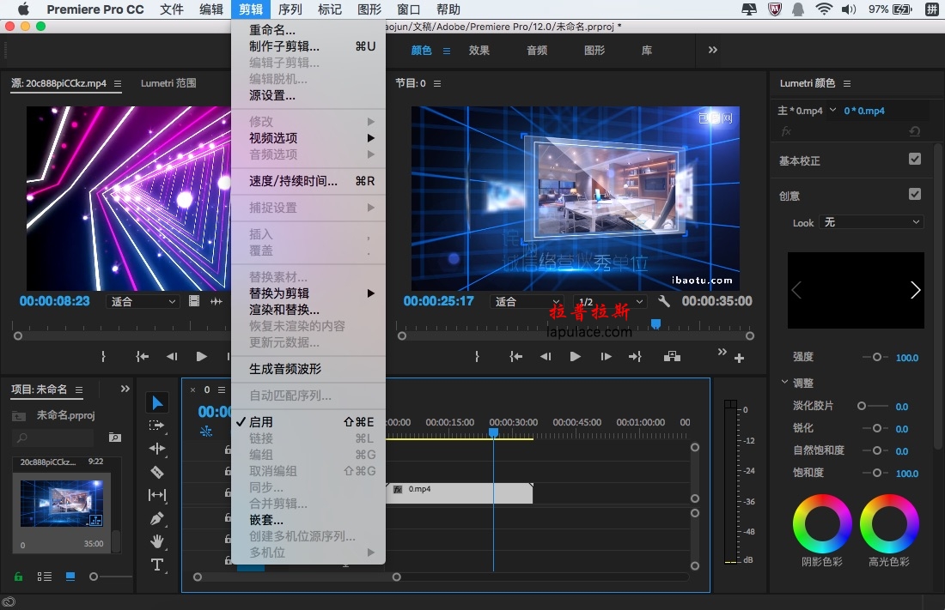Select the Selection arrow tool
The width and height of the screenshot is (945, 610).
157,402
